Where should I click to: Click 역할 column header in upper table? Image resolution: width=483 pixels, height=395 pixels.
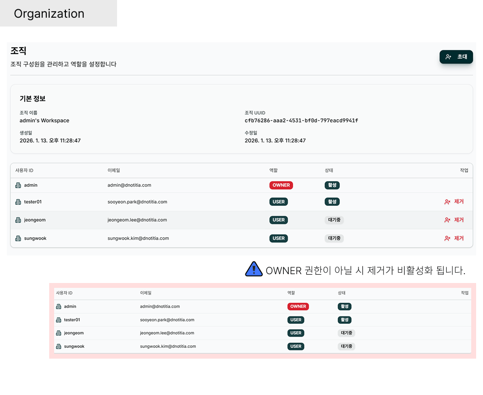point(273,170)
